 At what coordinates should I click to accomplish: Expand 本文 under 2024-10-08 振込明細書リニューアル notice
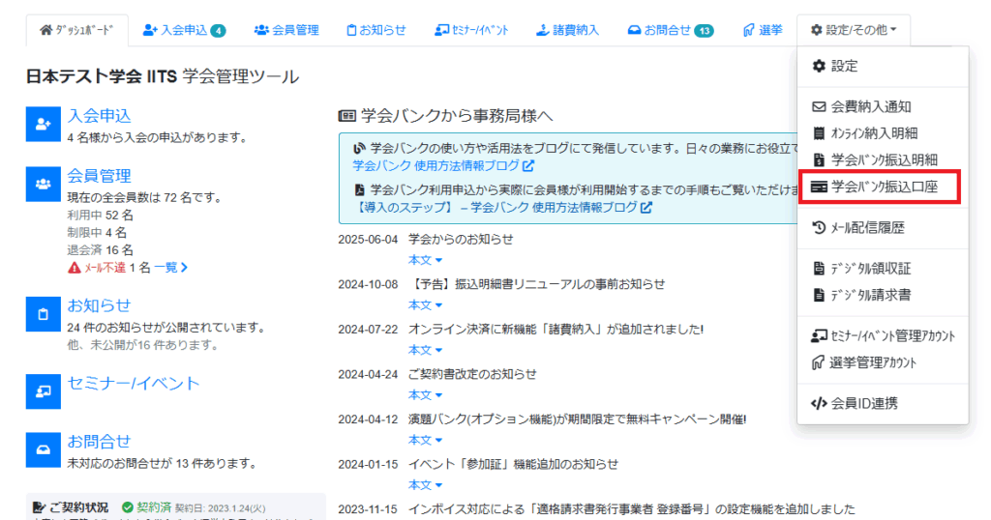tap(425, 305)
